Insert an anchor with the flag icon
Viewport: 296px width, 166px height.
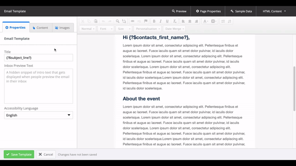click(x=145, y=21)
